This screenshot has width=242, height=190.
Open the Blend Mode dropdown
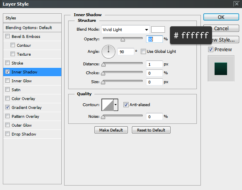coord(125,29)
